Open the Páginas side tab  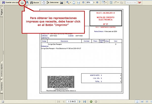click(x=2, y=12)
